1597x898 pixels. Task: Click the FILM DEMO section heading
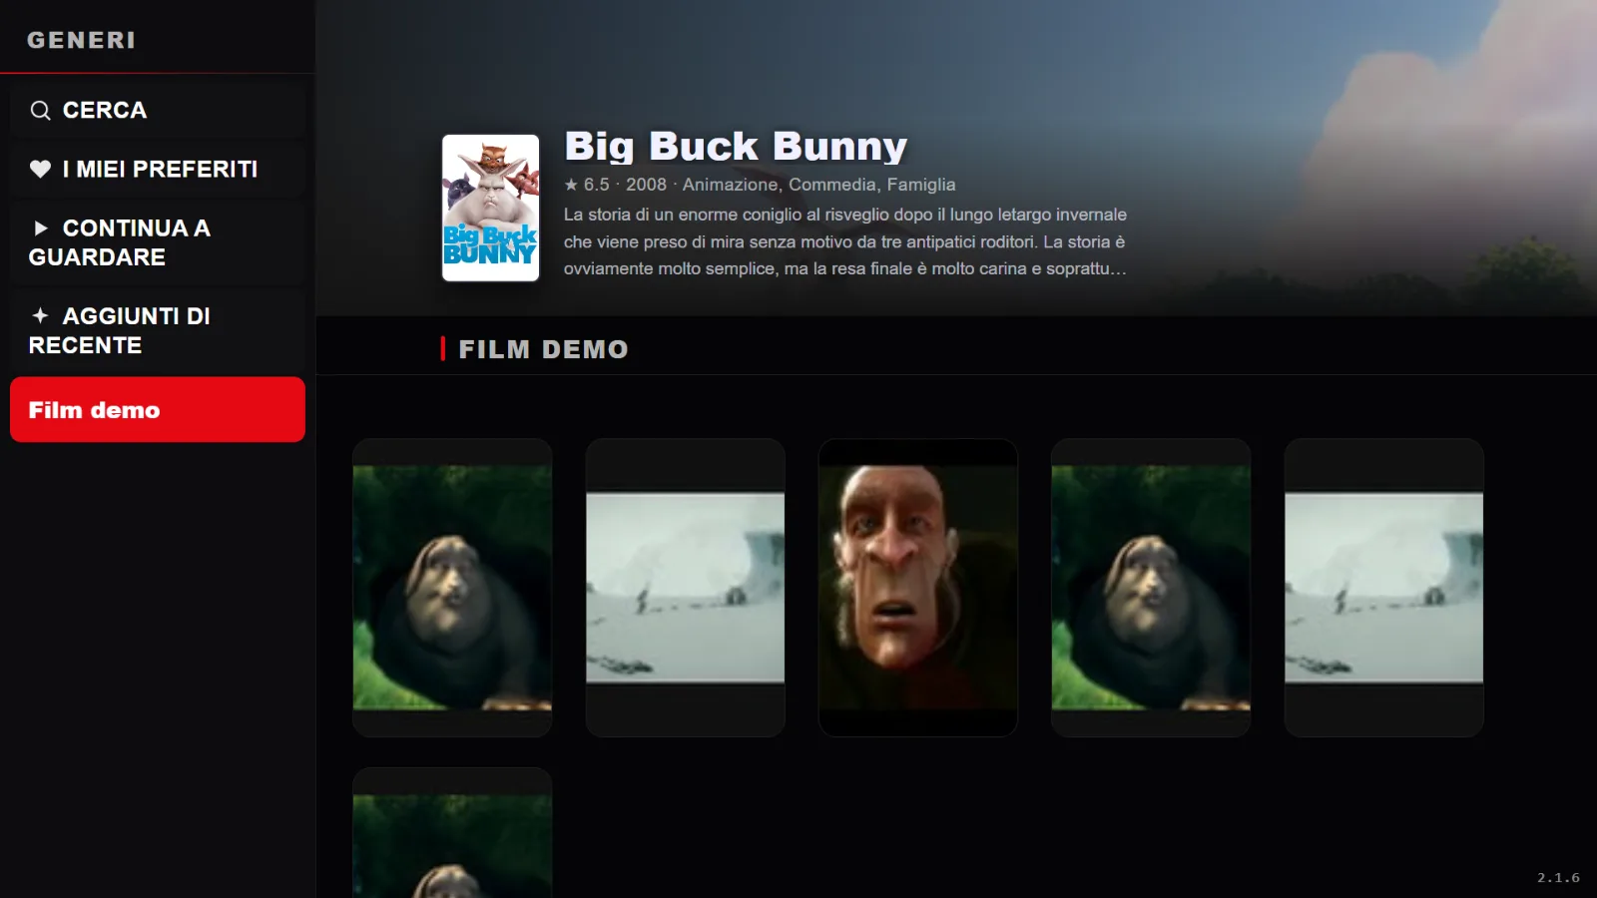[x=543, y=349]
